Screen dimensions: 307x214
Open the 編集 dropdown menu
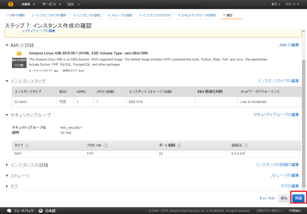73,4
